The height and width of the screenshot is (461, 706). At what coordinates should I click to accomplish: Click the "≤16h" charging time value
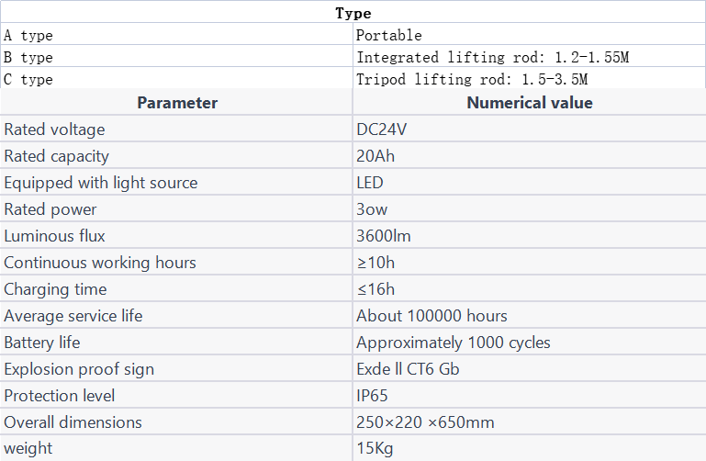(375, 289)
